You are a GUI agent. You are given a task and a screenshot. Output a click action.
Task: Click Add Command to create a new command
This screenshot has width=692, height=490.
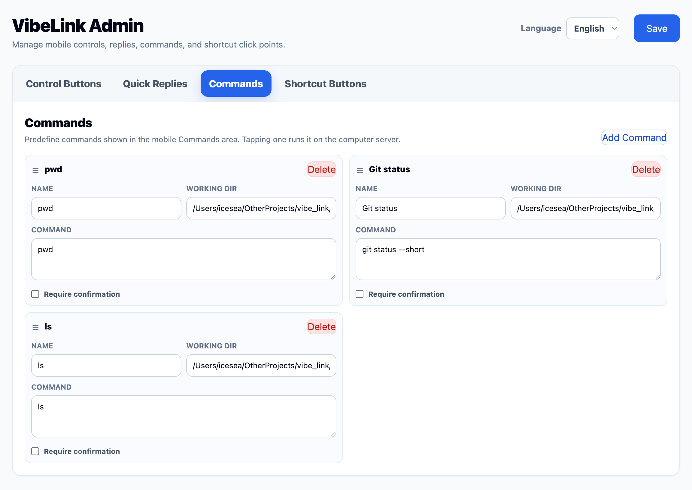(634, 138)
